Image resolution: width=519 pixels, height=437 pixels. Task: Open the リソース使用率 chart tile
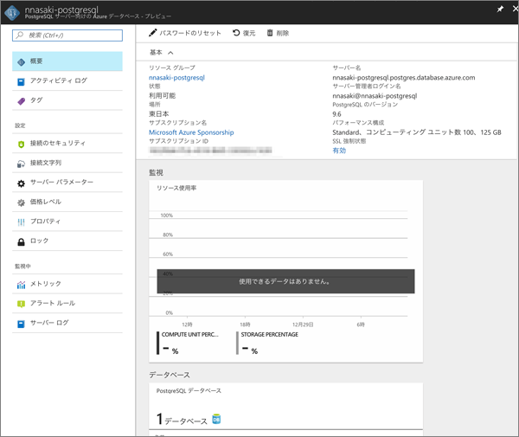click(x=286, y=272)
